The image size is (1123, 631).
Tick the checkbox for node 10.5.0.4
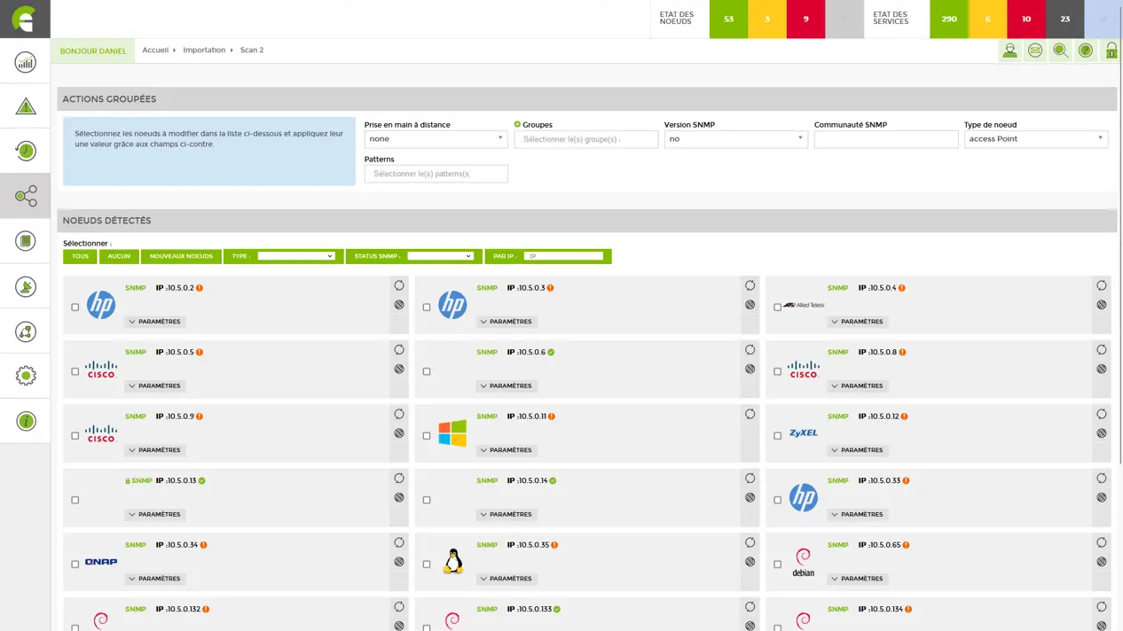coord(777,308)
